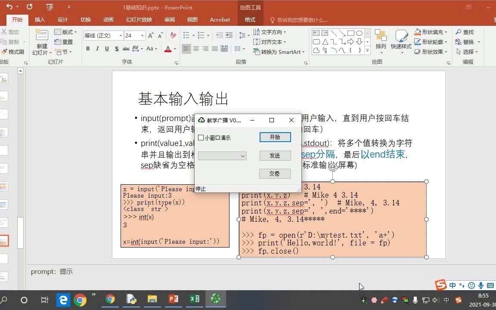Click the 左对齐 left-align toggle
496x310 pixels.
186,49
